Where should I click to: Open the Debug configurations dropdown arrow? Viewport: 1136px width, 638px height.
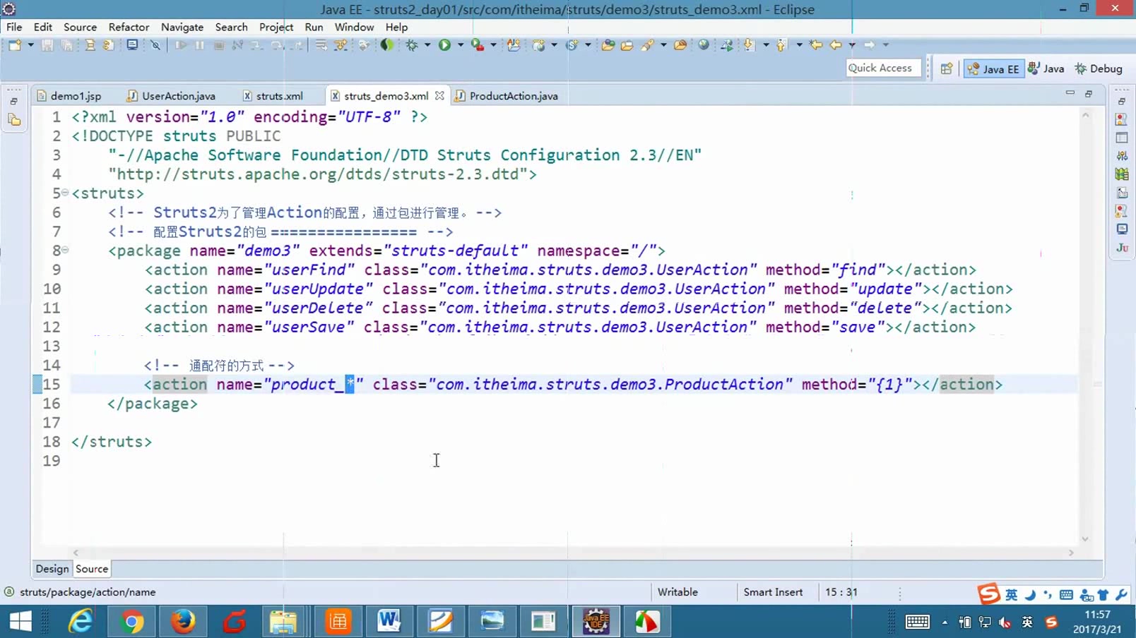point(427,45)
